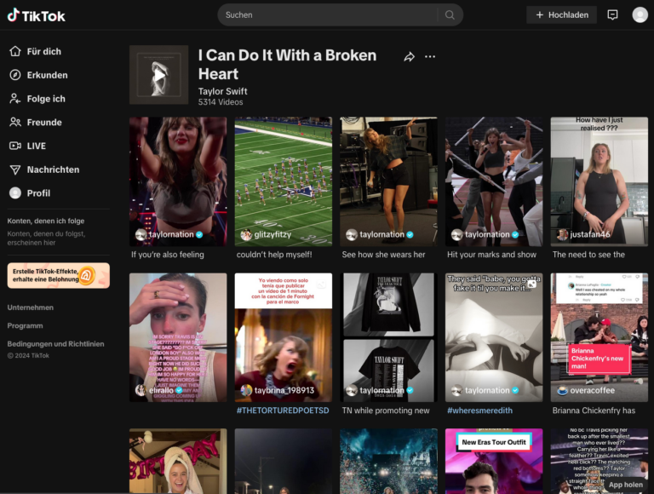This screenshot has height=494, width=654.
Task: Open the inbox message icon
Action: point(612,15)
